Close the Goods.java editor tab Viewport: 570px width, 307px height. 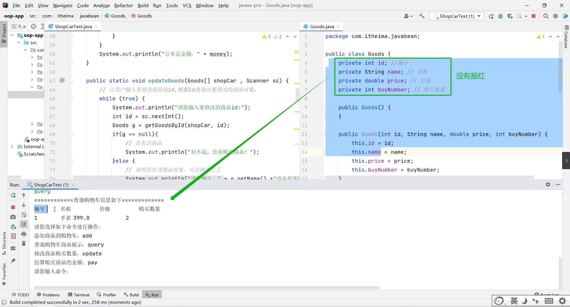pos(338,26)
